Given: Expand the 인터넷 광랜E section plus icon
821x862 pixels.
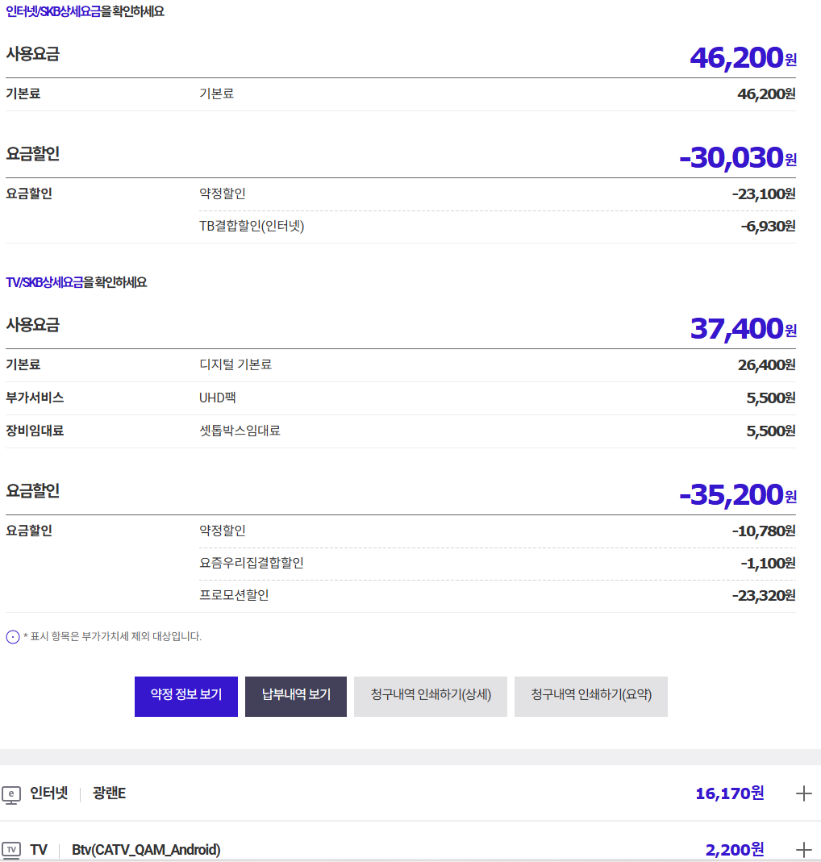Looking at the screenshot, I should point(803,793).
